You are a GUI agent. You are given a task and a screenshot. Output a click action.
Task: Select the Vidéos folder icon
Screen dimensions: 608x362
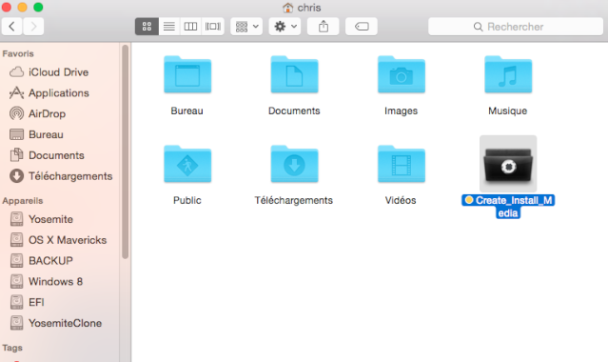click(x=402, y=164)
